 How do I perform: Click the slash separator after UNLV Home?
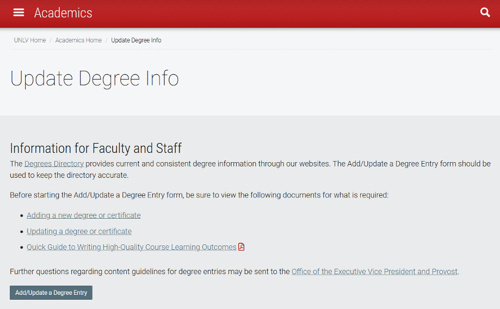(51, 40)
